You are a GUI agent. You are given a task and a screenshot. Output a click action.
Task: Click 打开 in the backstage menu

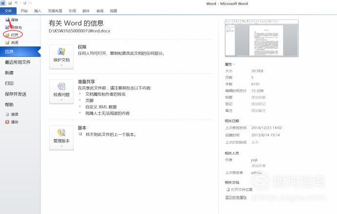(x=12, y=35)
